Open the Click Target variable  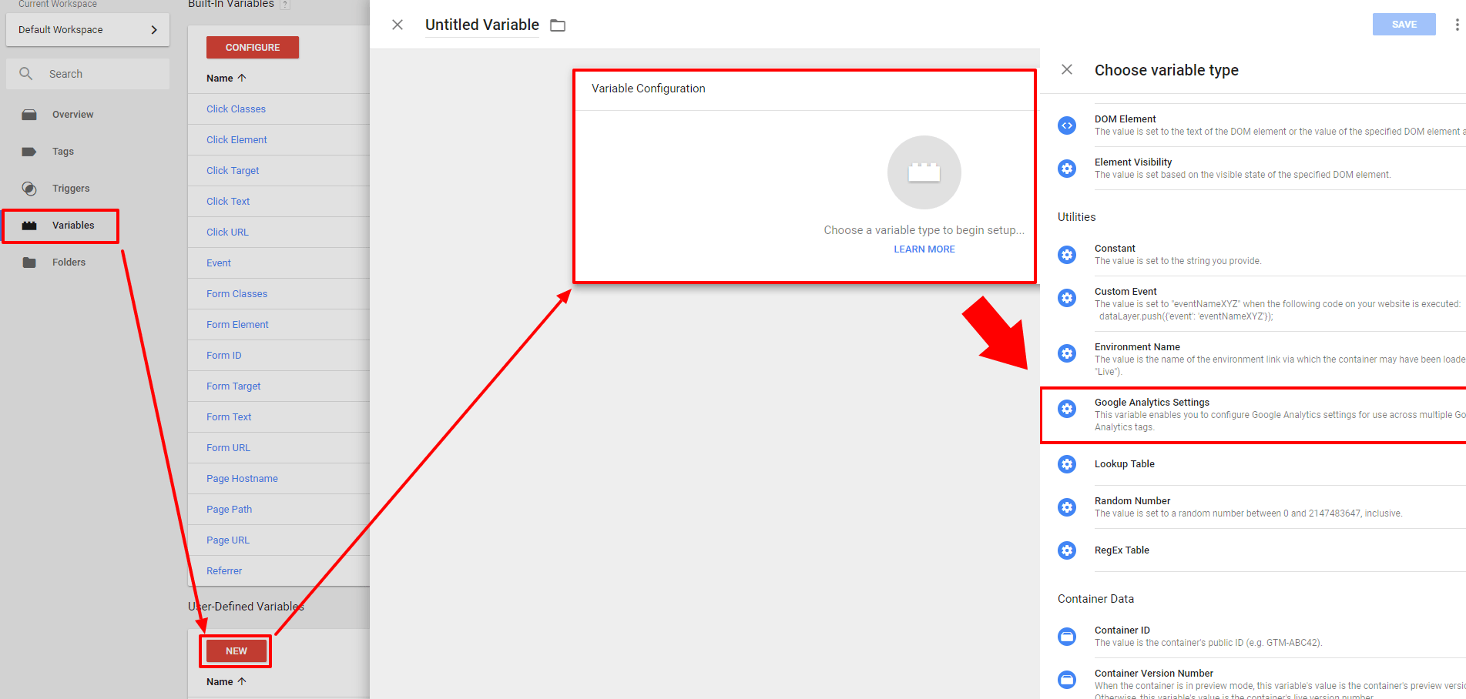click(x=233, y=171)
